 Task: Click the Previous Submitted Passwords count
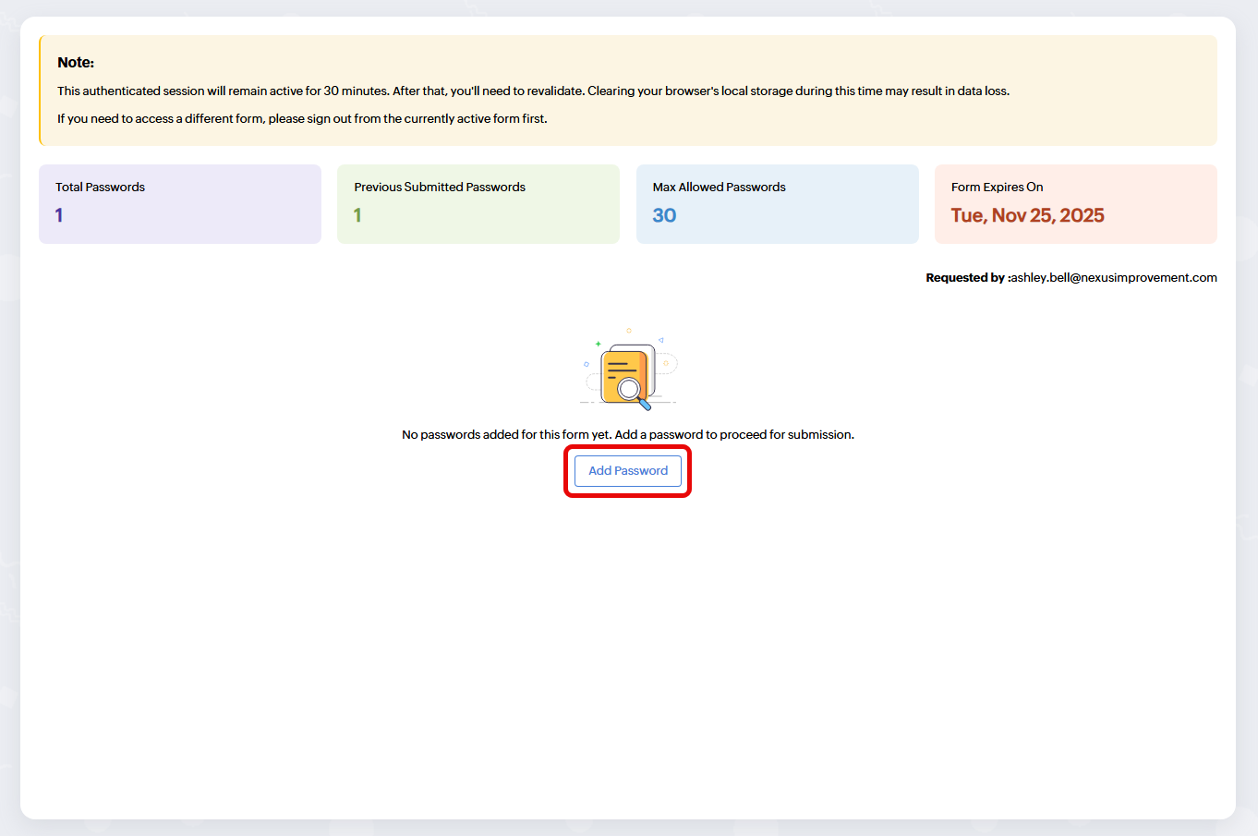[x=357, y=215]
